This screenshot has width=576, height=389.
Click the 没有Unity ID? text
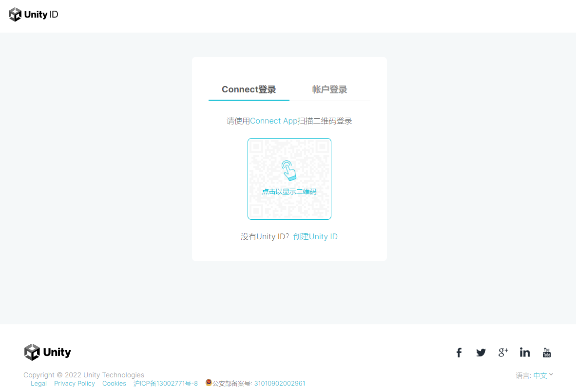tap(265, 236)
